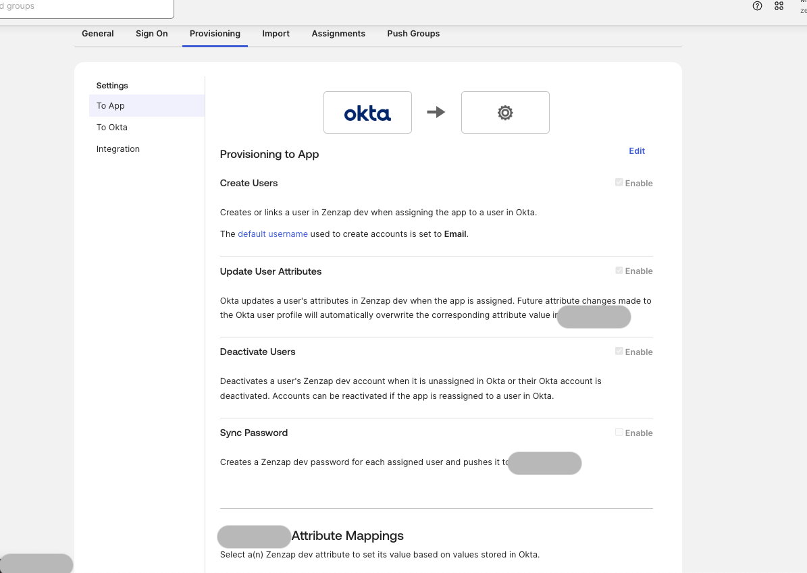Click the Provisioning to App heading
The height and width of the screenshot is (573, 807).
pyautogui.click(x=269, y=155)
